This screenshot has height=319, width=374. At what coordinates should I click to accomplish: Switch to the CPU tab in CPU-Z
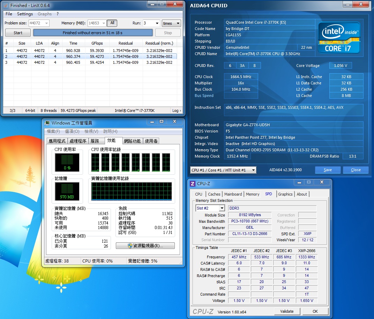click(x=199, y=194)
